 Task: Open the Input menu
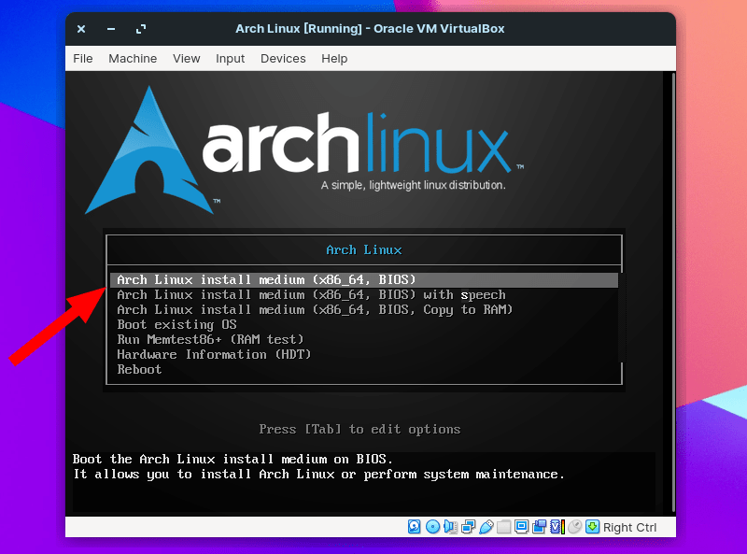(x=230, y=58)
